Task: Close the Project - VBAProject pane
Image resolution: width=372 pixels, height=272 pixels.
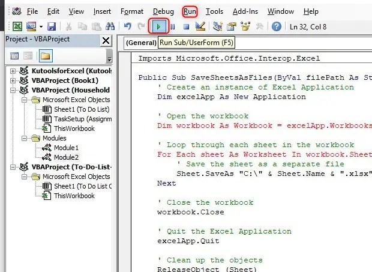Action: [x=106, y=40]
